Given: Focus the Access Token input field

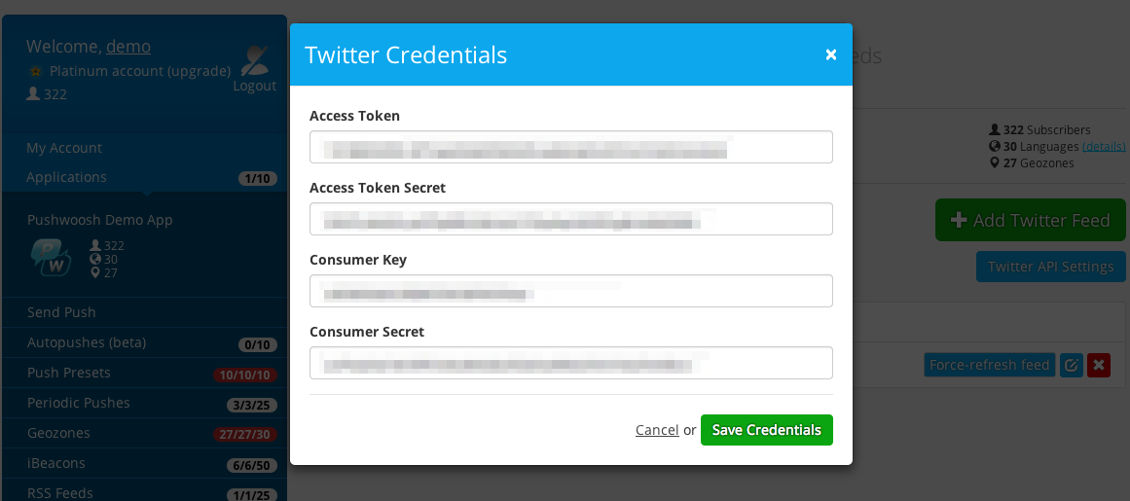Looking at the screenshot, I should [x=570, y=147].
